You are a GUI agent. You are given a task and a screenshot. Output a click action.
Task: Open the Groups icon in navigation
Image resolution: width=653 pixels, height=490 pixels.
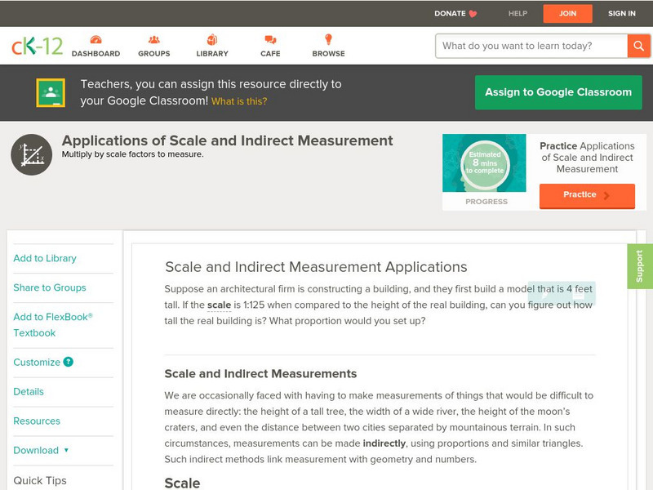[x=153, y=40]
